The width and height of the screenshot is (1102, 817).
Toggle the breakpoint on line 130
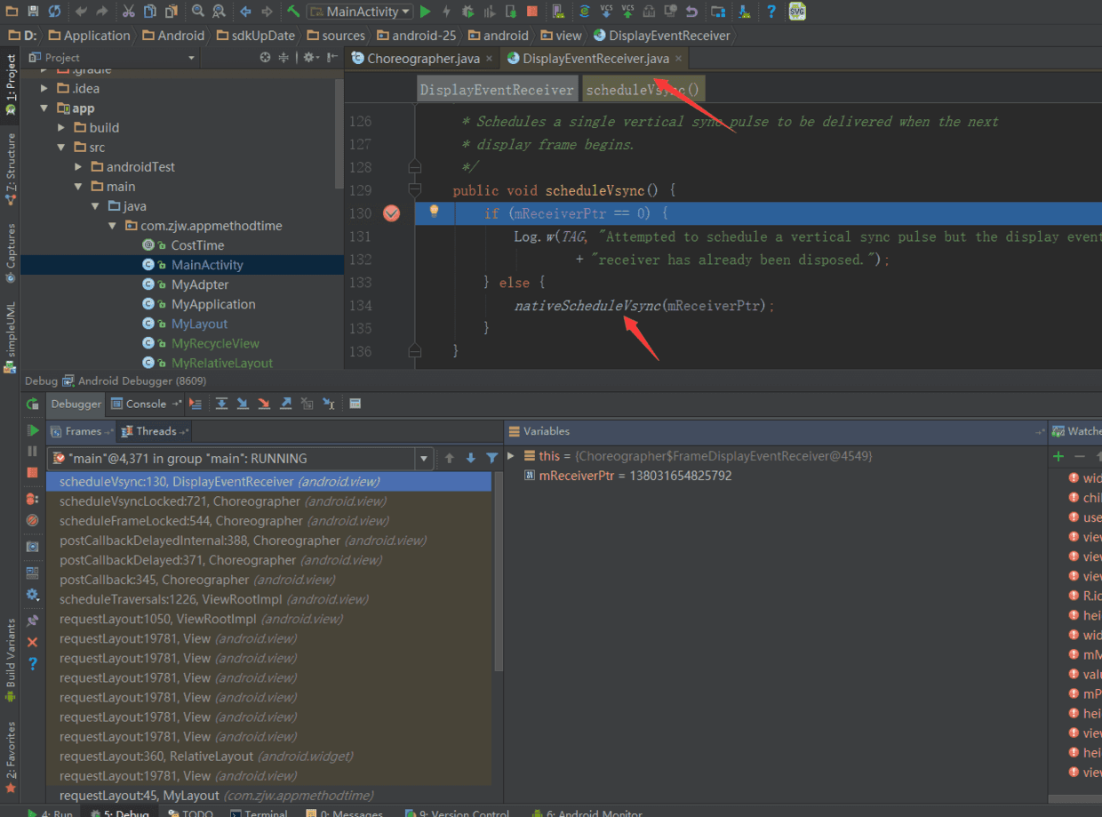point(391,213)
